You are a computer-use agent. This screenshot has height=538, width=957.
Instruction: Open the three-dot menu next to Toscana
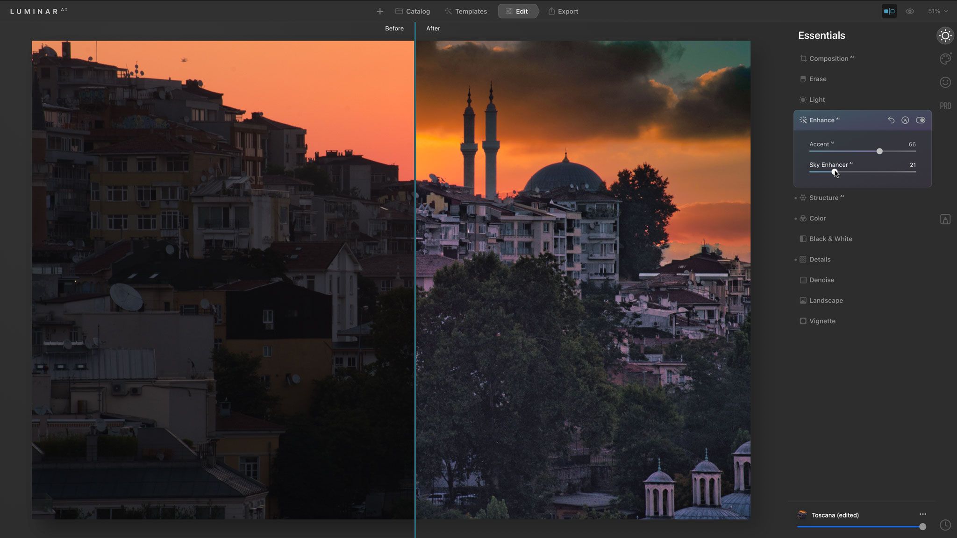point(923,514)
